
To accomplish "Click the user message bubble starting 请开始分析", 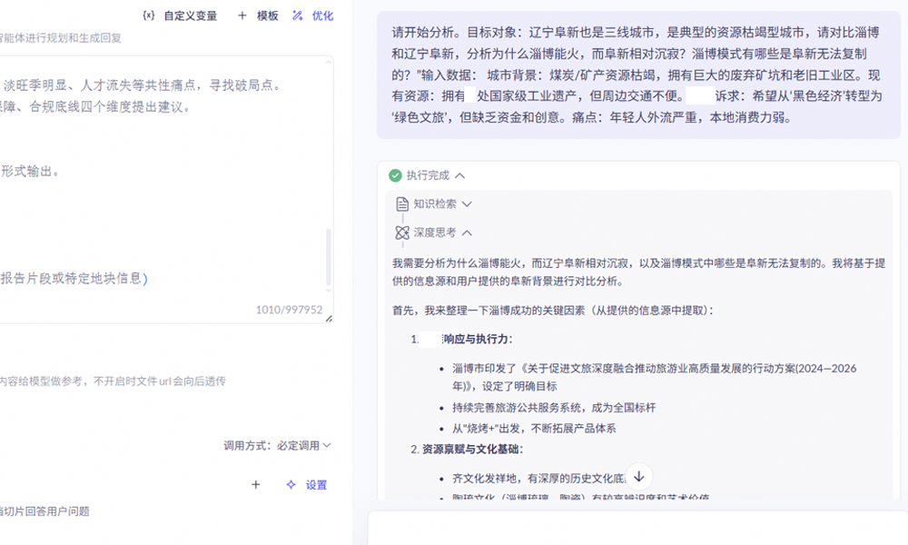I will point(638,74).
